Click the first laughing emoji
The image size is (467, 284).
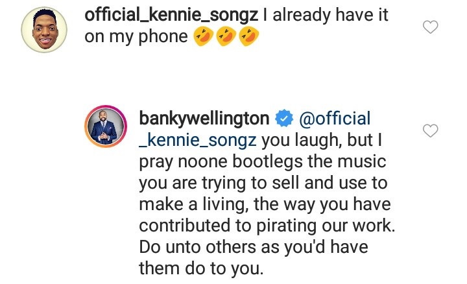click(200, 37)
